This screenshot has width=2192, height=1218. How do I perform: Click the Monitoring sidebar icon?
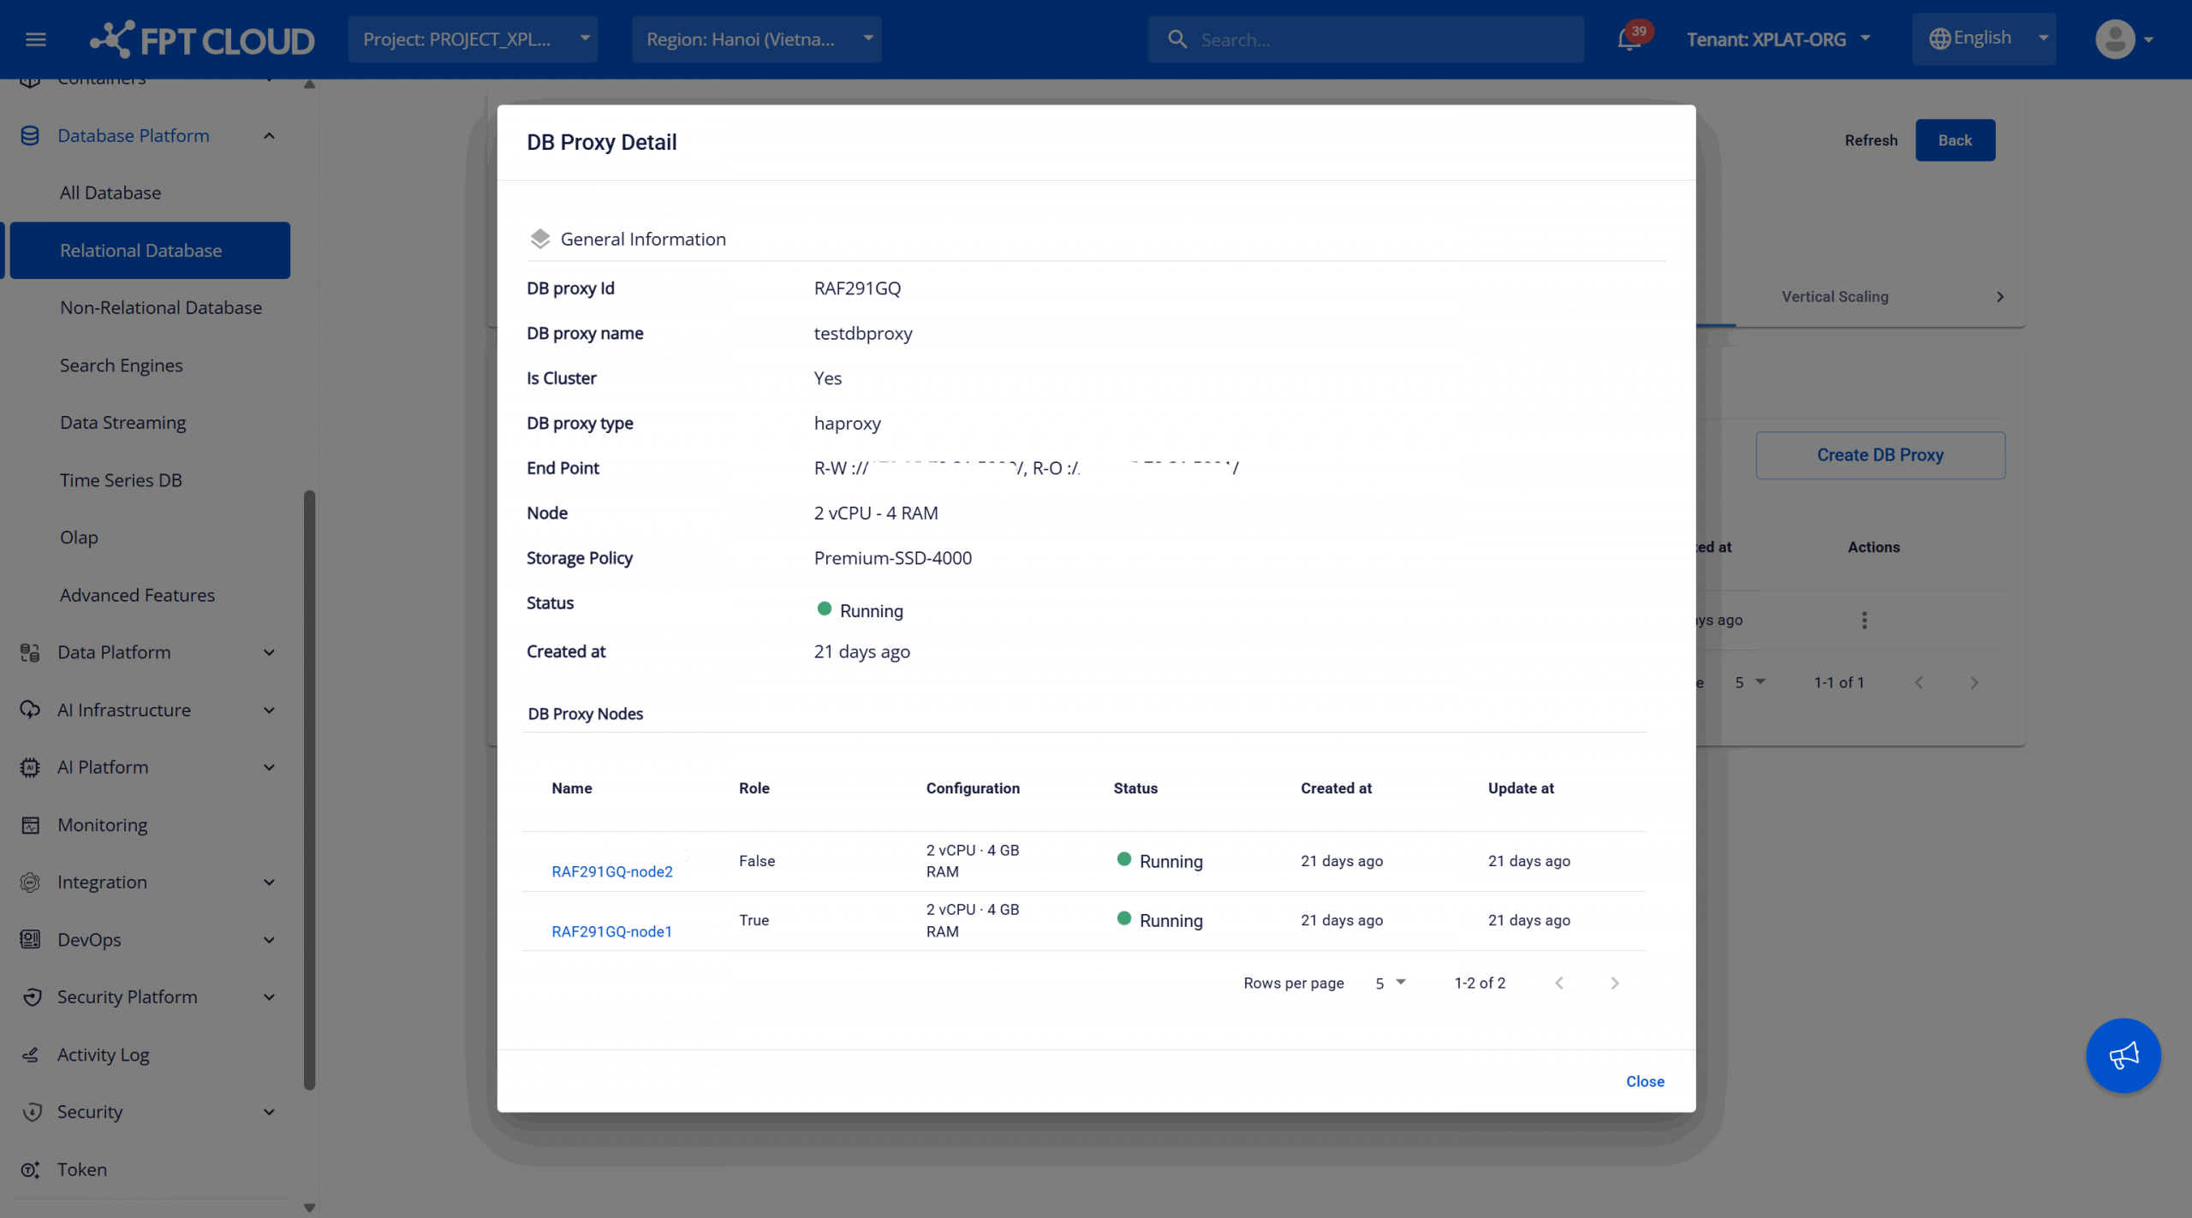(x=31, y=824)
